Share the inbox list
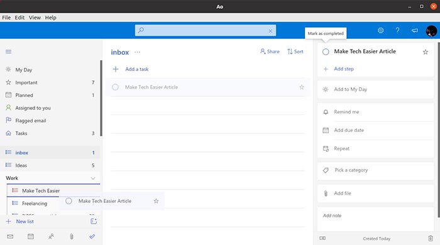 (270, 52)
